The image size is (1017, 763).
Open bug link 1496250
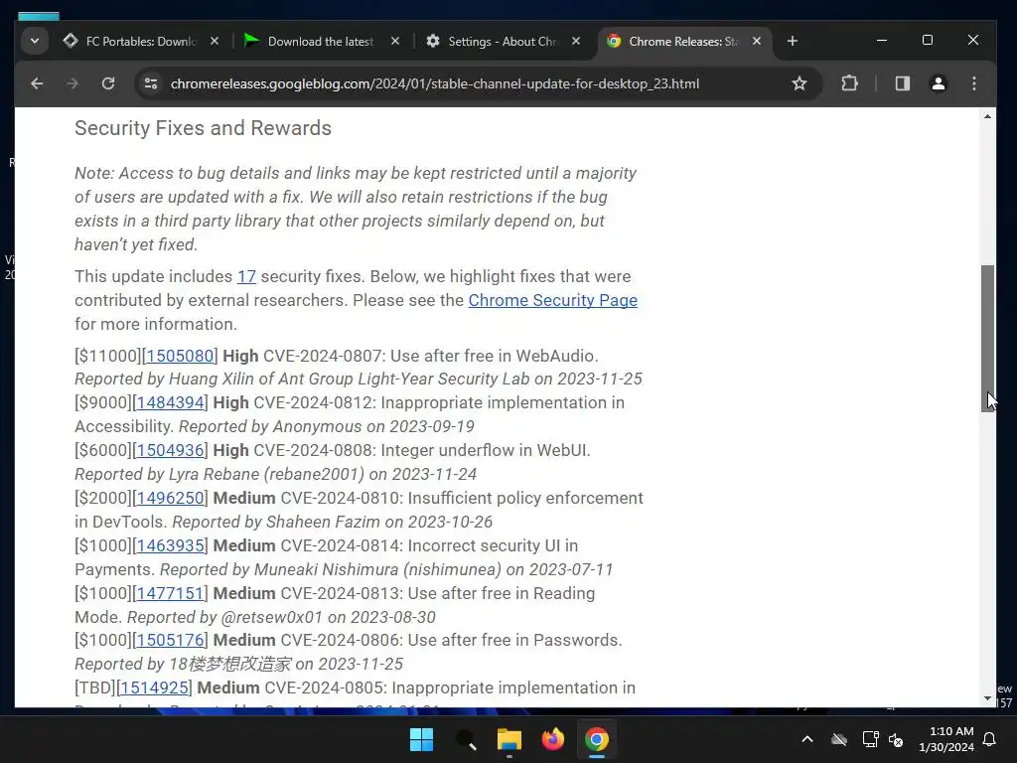click(x=171, y=499)
